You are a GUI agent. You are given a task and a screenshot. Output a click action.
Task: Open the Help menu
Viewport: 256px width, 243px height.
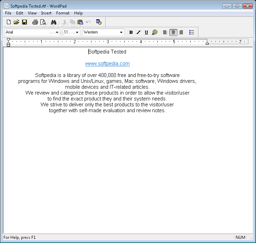tap(78, 13)
